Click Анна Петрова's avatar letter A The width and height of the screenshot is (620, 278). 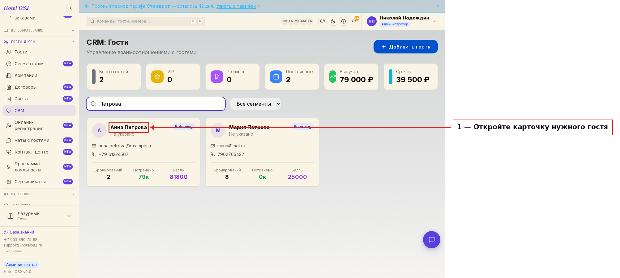(99, 130)
